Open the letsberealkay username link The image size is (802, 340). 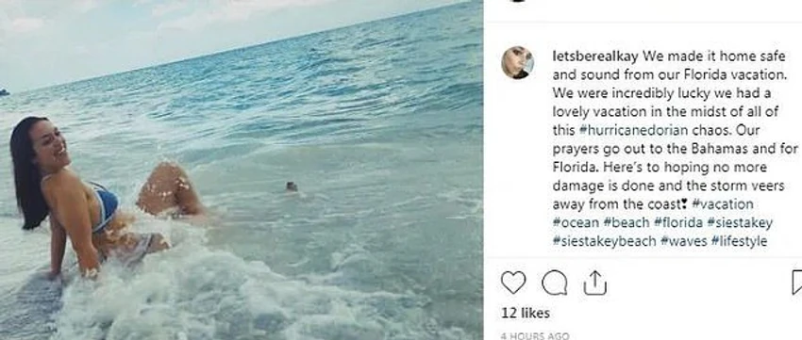pyautogui.click(x=595, y=56)
